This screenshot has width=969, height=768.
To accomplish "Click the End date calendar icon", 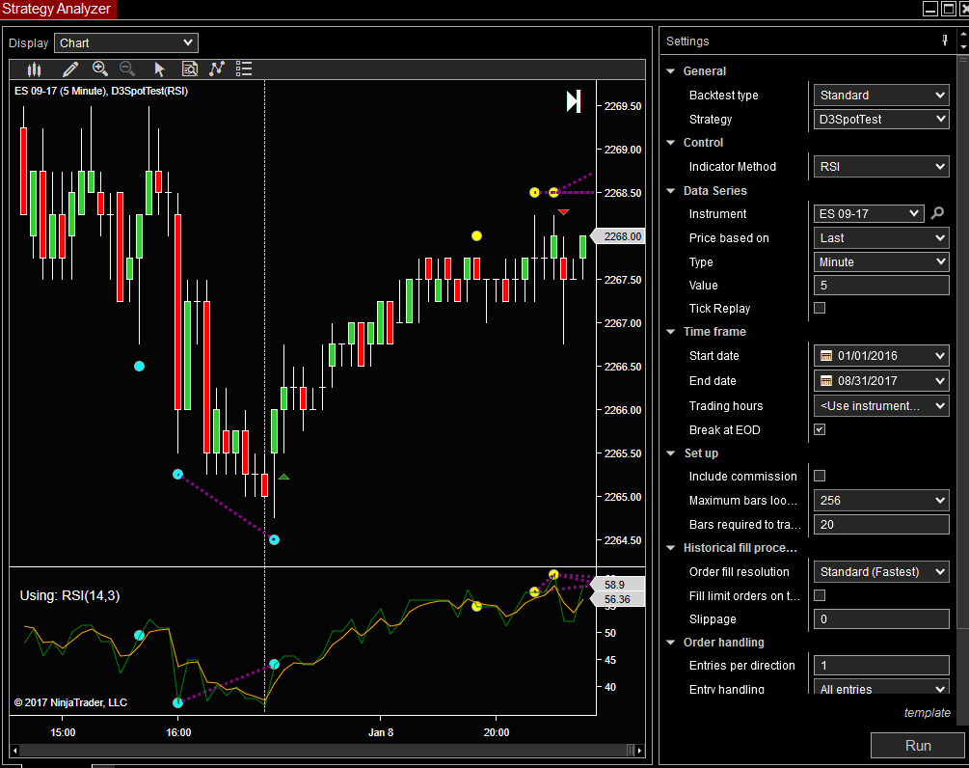I will pyautogui.click(x=826, y=381).
